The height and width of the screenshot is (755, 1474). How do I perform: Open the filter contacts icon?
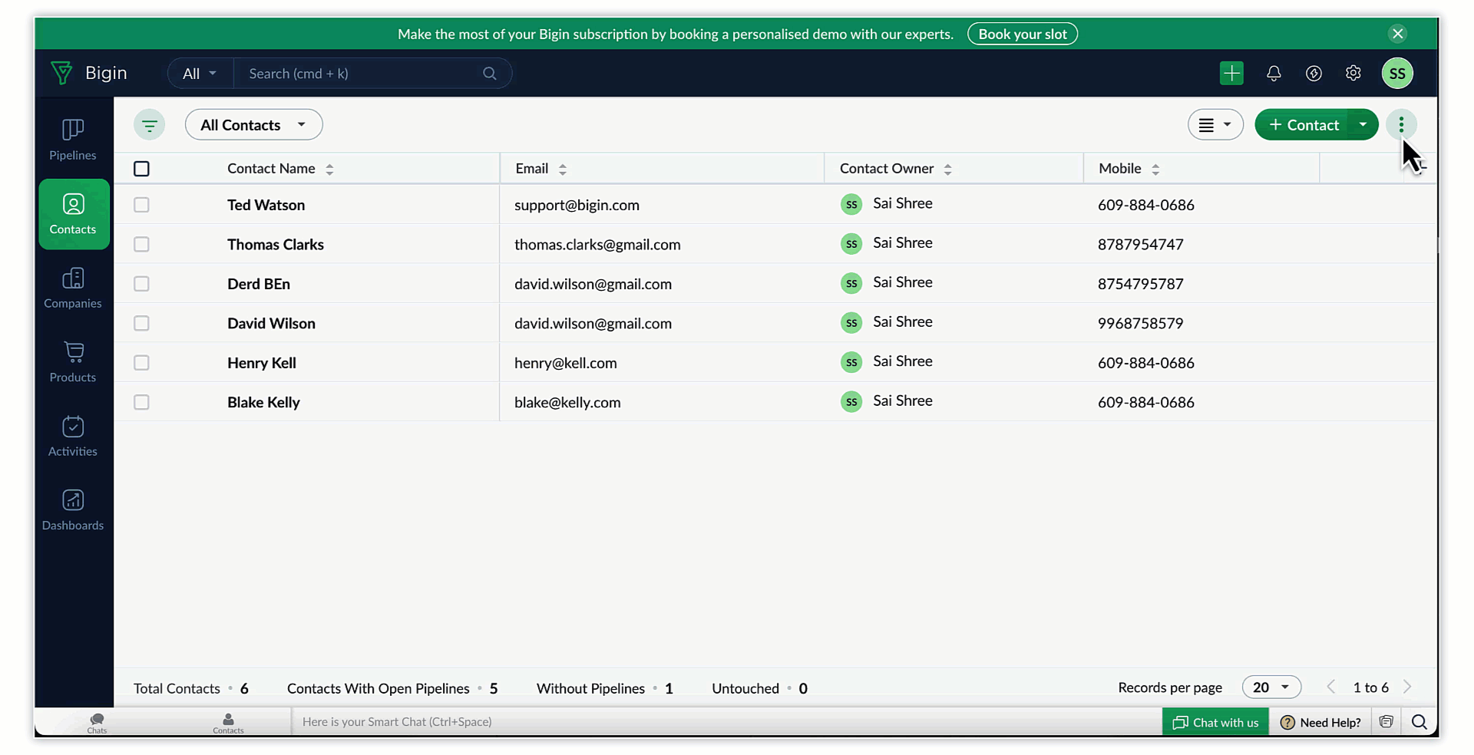[149, 125]
